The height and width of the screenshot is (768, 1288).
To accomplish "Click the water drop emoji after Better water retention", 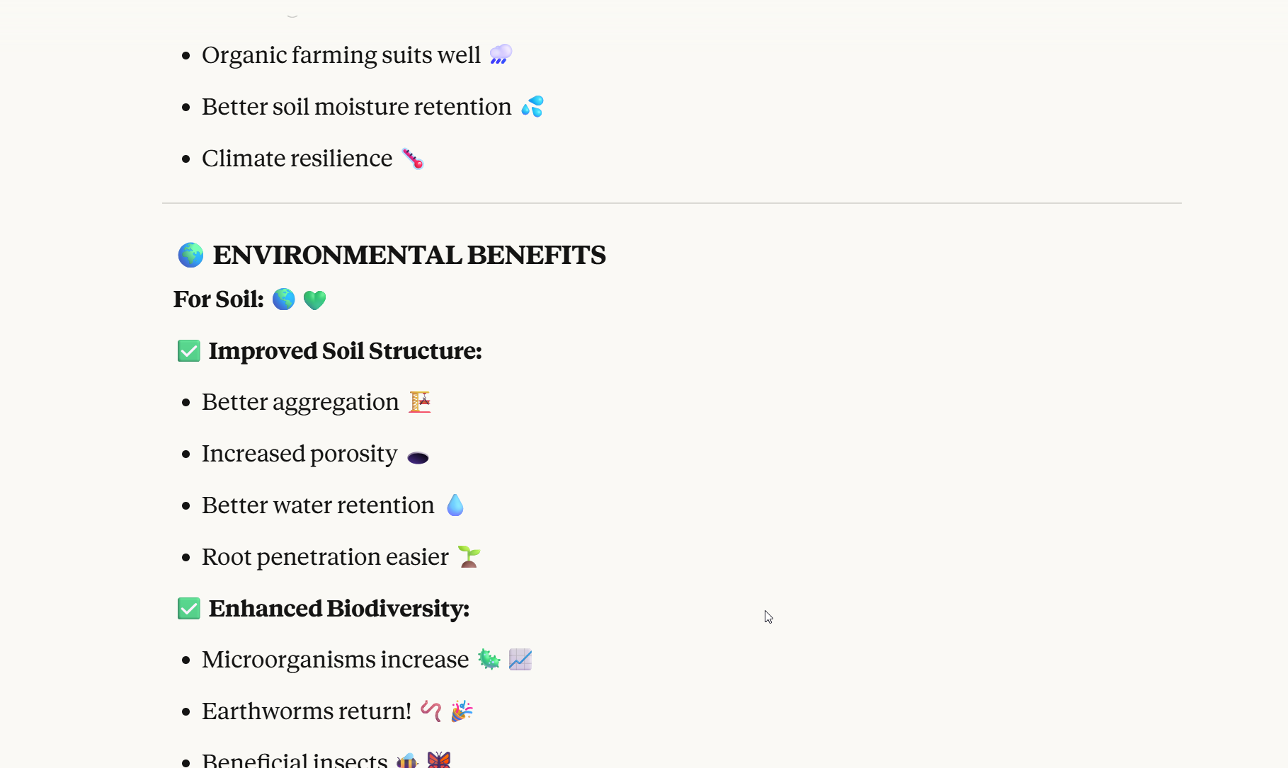I will pyautogui.click(x=455, y=505).
